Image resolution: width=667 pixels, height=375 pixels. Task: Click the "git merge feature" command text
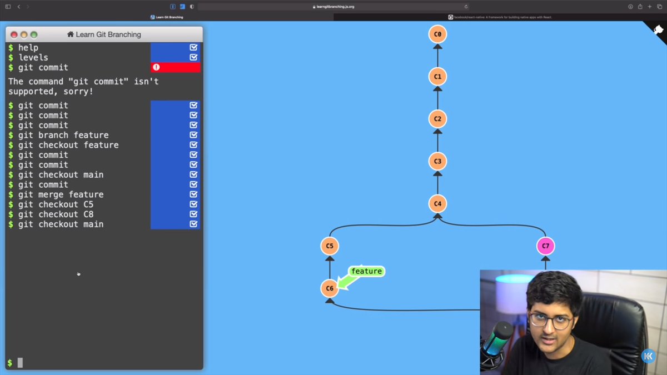click(x=61, y=194)
